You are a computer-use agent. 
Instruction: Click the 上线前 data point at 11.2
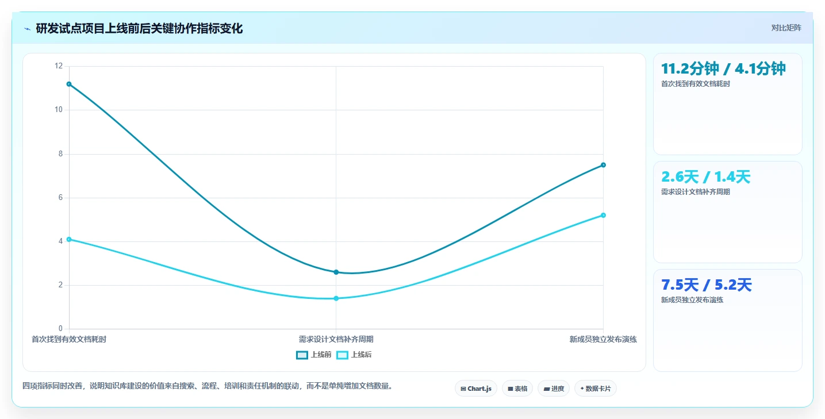coord(69,84)
